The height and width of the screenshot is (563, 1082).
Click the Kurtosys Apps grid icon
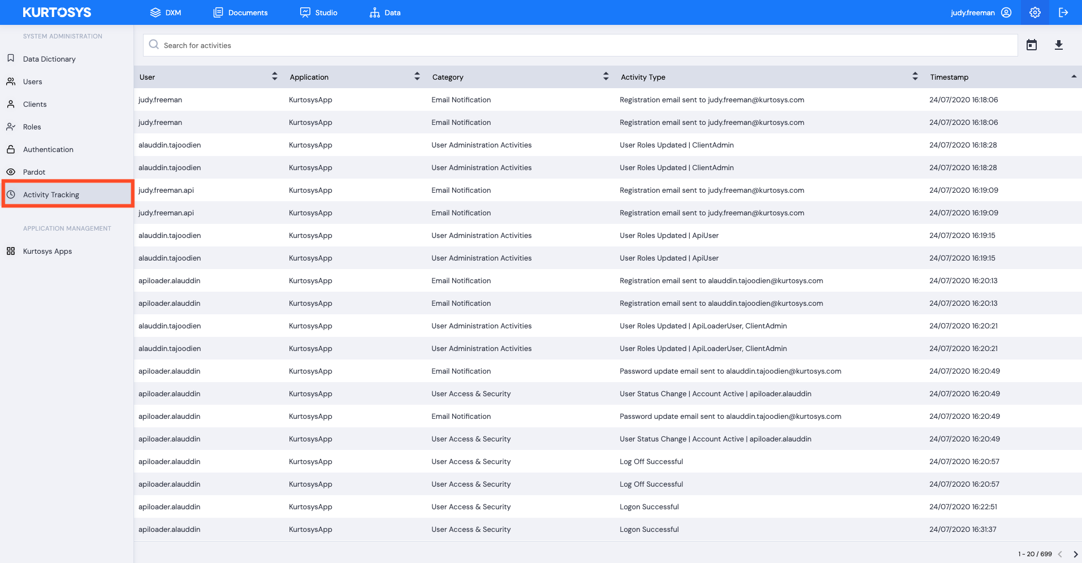[x=11, y=251]
